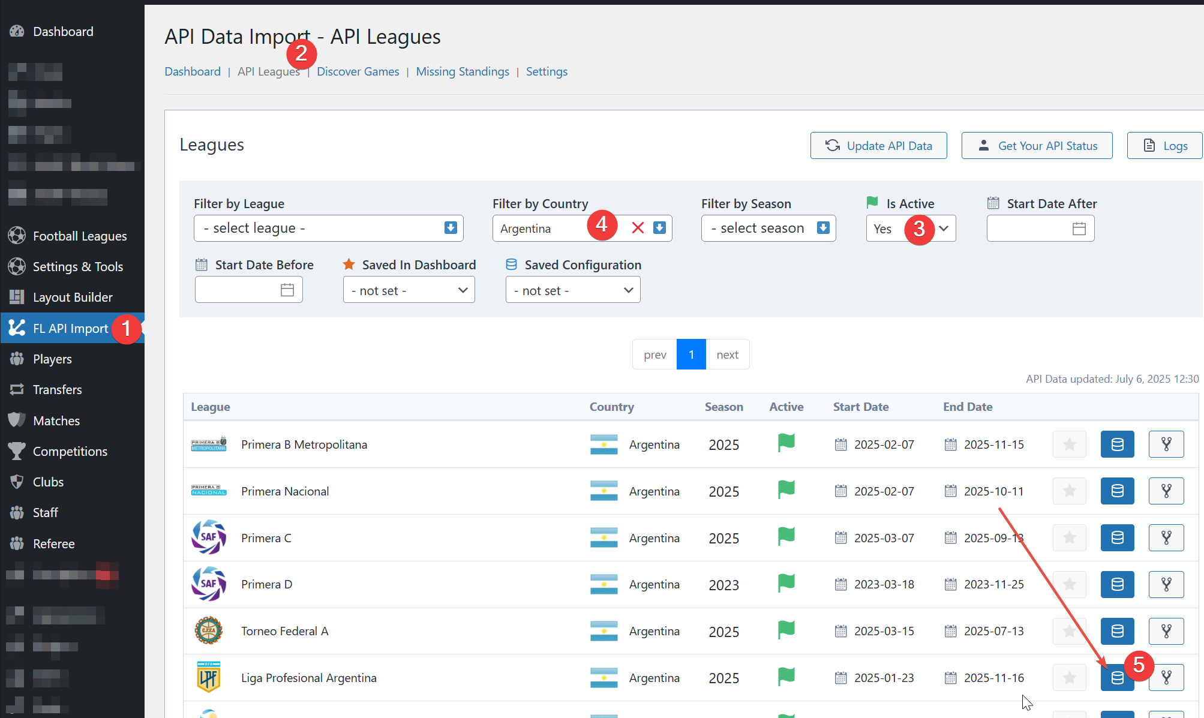Open Settings sub-navigation link

pos(547,71)
